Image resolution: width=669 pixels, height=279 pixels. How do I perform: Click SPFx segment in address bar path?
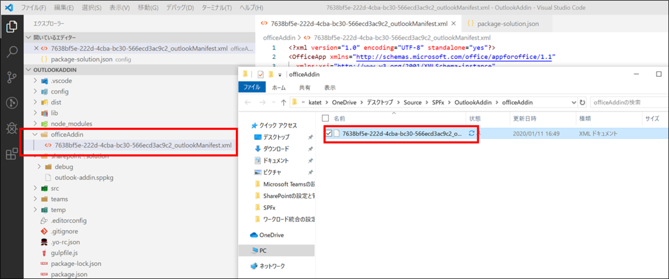pos(437,102)
